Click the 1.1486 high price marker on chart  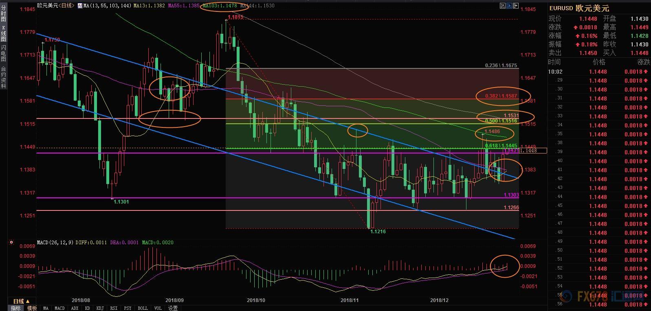[492, 131]
